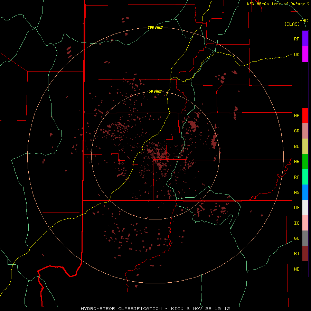The image size is (311, 311).
Task: Click the HR legend label
Action: [x=296, y=162]
